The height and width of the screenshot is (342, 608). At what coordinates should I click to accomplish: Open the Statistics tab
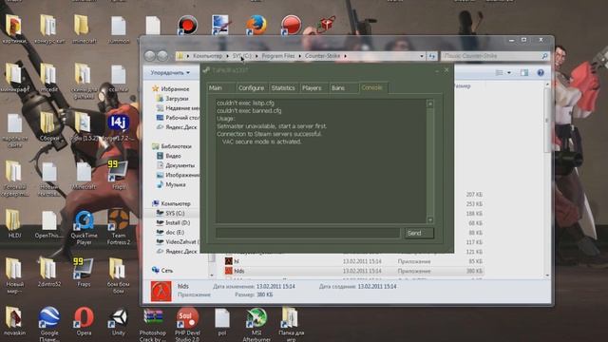[283, 88]
